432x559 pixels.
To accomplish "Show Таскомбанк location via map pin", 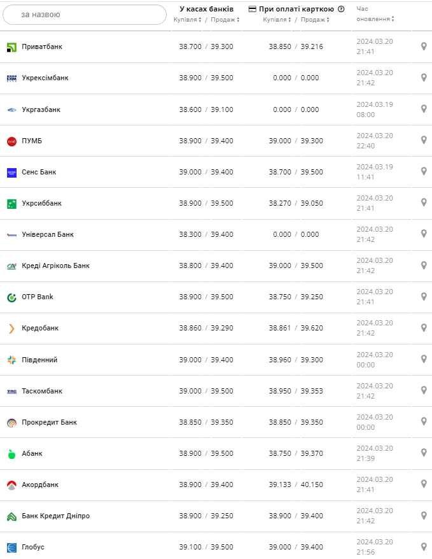I will coord(424,390).
